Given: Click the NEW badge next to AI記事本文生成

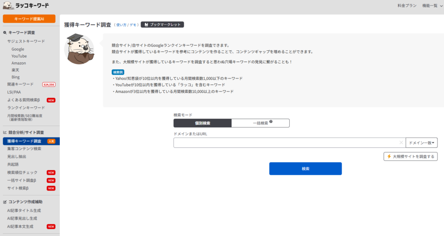Looking at the screenshot, I should point(51,226).
